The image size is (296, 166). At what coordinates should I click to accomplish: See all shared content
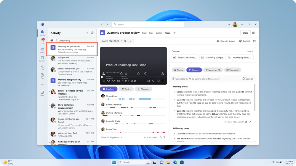coord(250,51)
